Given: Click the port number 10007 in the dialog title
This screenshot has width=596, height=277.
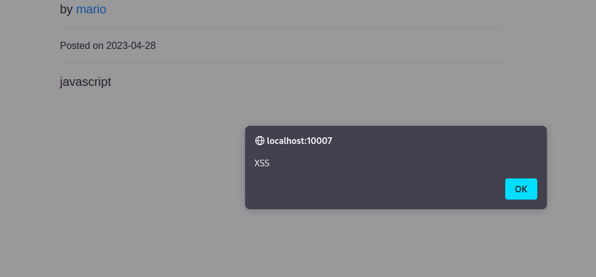Looking at the screenshot, I should pyautogui.click(x=319, y=140).
